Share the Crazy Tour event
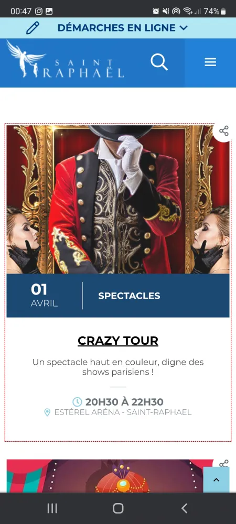The height and width of the screenshot is (524, 236). tap(223, 131)
